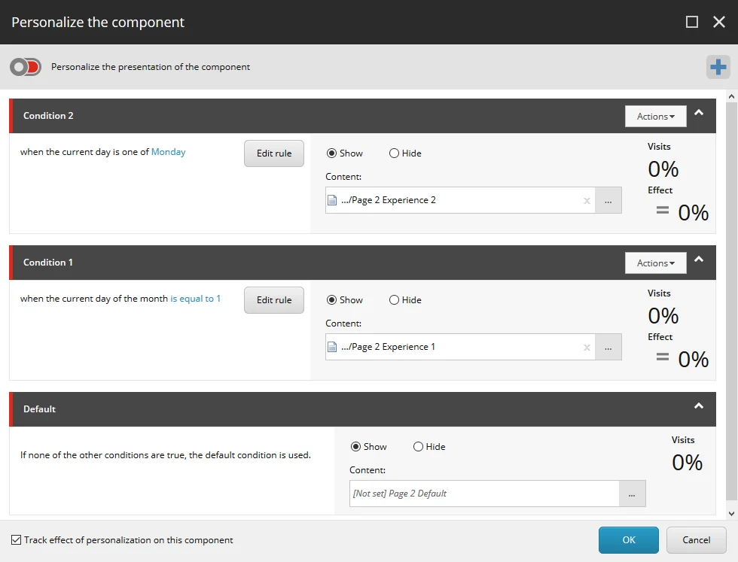
Task: Select Hide radio for Condition 2
Action: click(x=394, y=153)
